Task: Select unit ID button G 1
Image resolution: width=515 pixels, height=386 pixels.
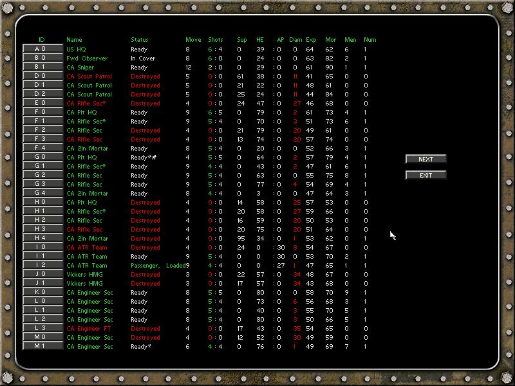Action: [x=42, y=167]
